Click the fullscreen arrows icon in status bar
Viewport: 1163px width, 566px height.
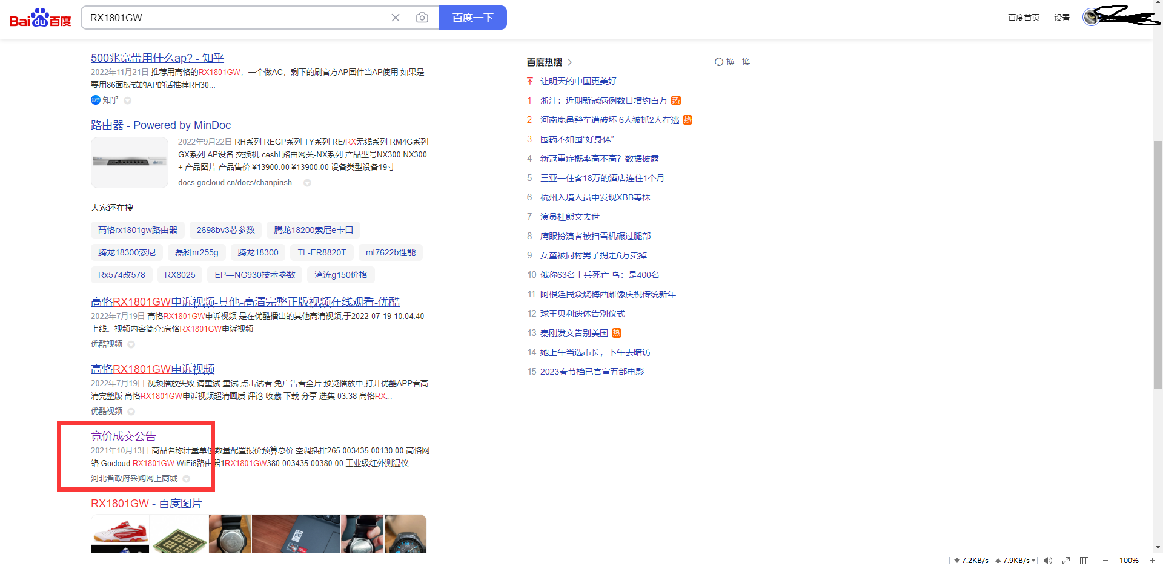point(1066,561)
